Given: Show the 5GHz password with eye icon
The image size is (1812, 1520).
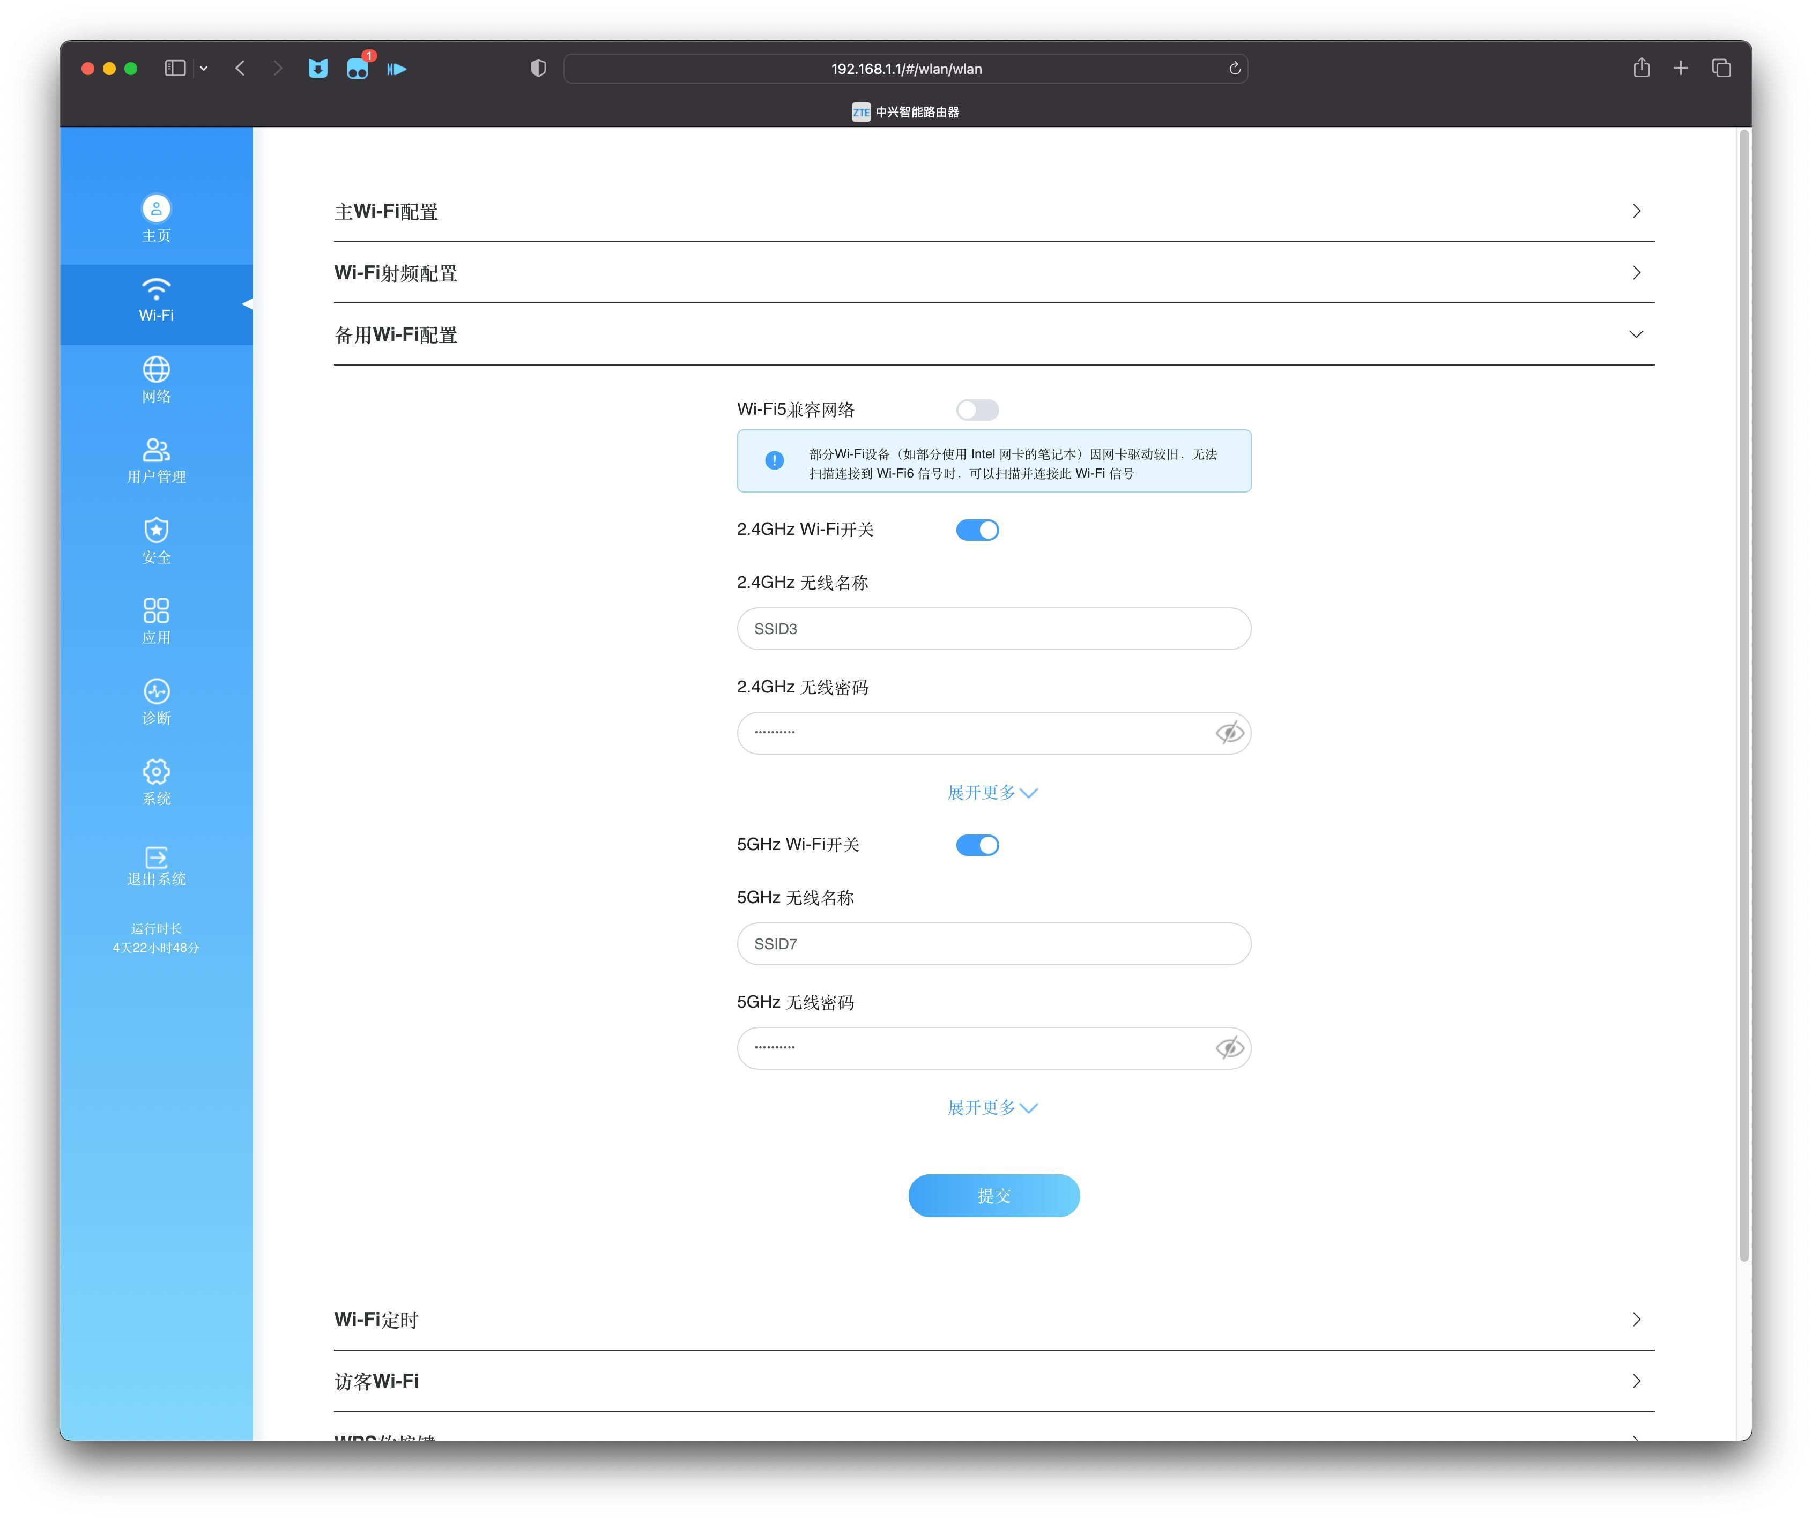Looking at the screenshot, I should (1230, 1047).
